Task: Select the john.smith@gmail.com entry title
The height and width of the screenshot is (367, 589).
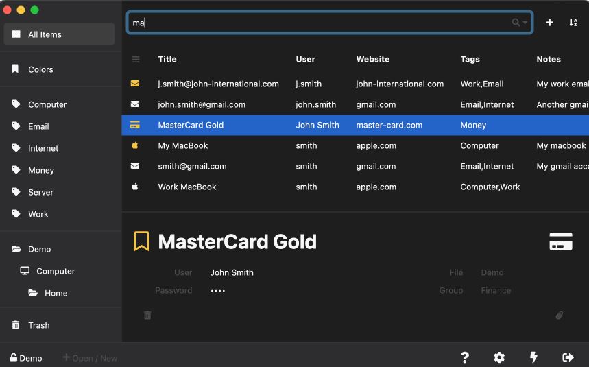Action: (202, 105)
